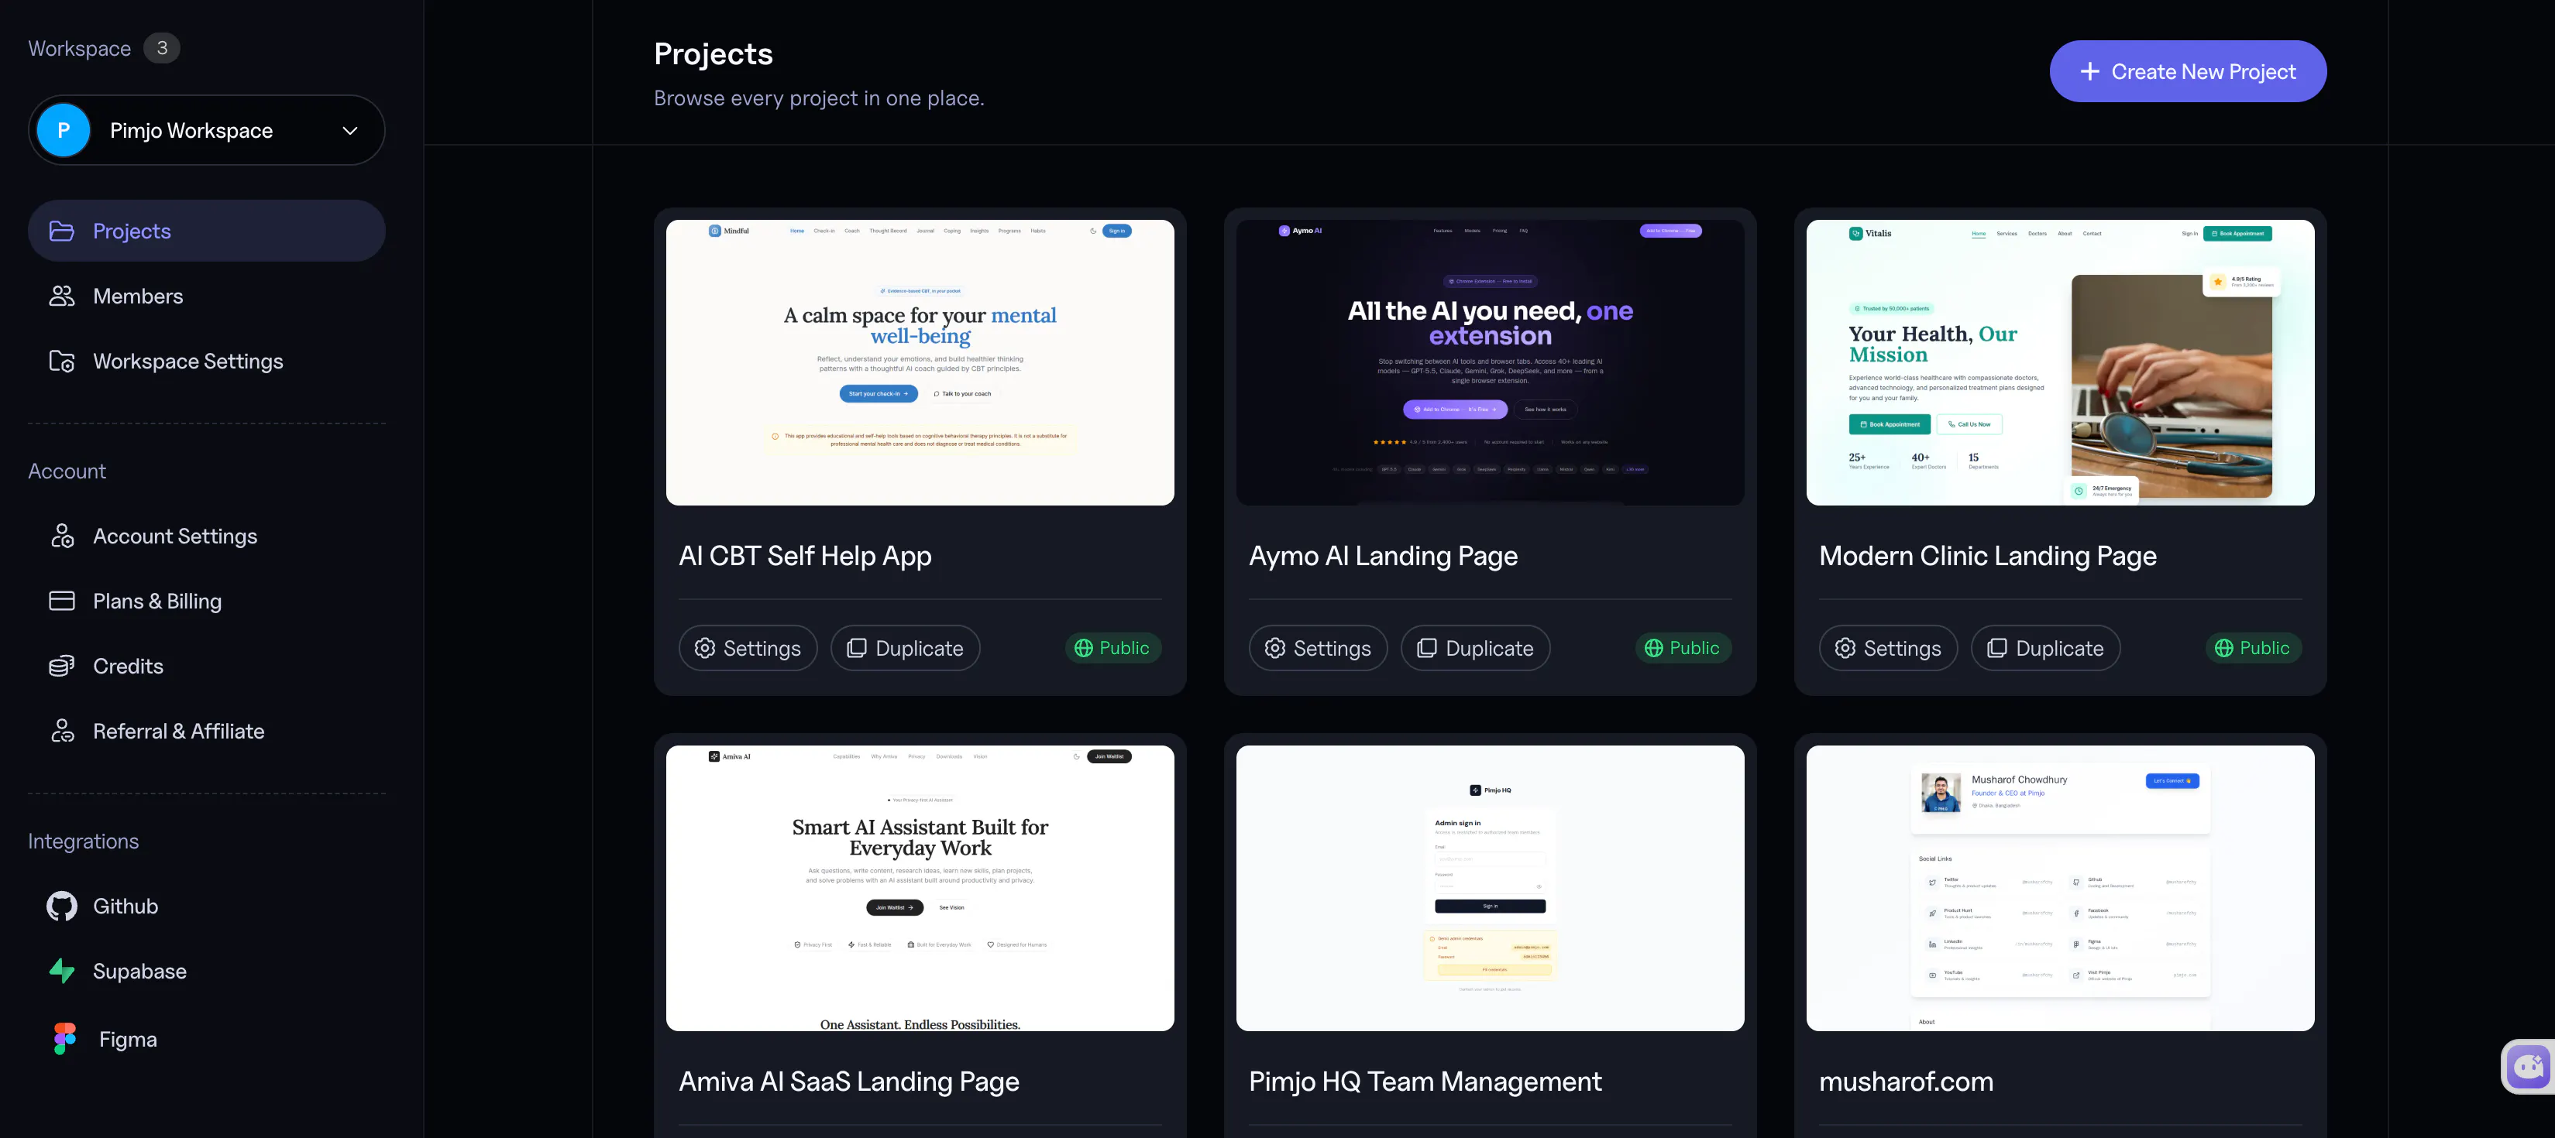This screenshot has height=1138, width=2555.
Task: Open the Projects menu item
Action: coord(206,231)
